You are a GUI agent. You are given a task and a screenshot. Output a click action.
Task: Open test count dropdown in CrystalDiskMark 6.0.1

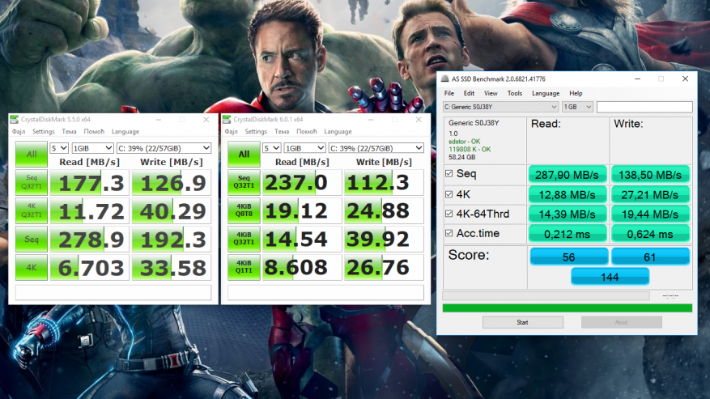tap(272, 148)
